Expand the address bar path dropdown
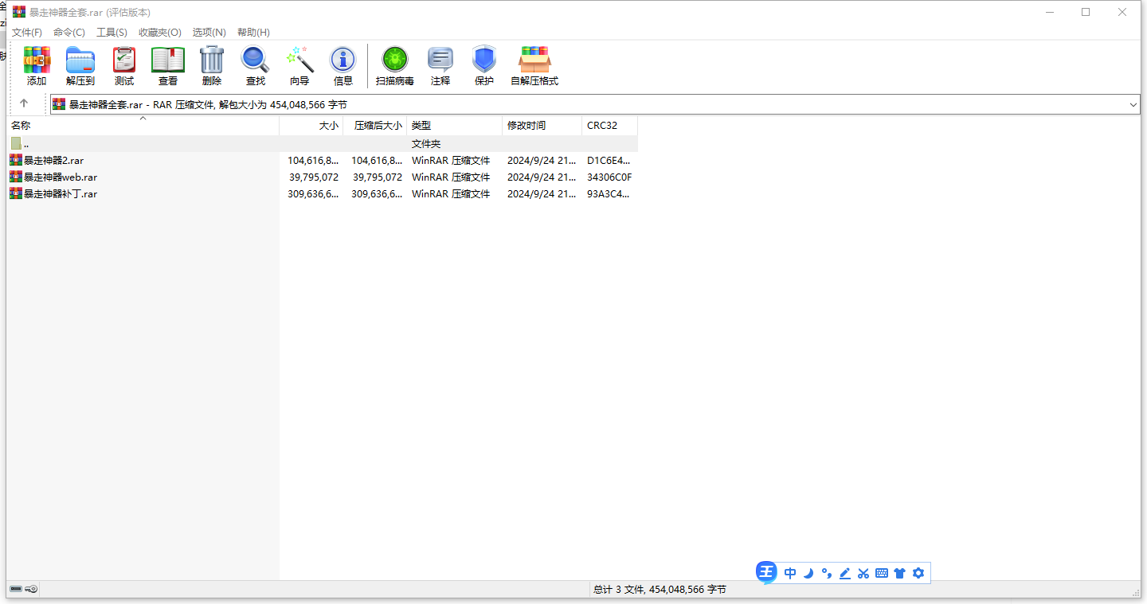The height and width of the screenshot is (604, 1147). click(1133, 105)
